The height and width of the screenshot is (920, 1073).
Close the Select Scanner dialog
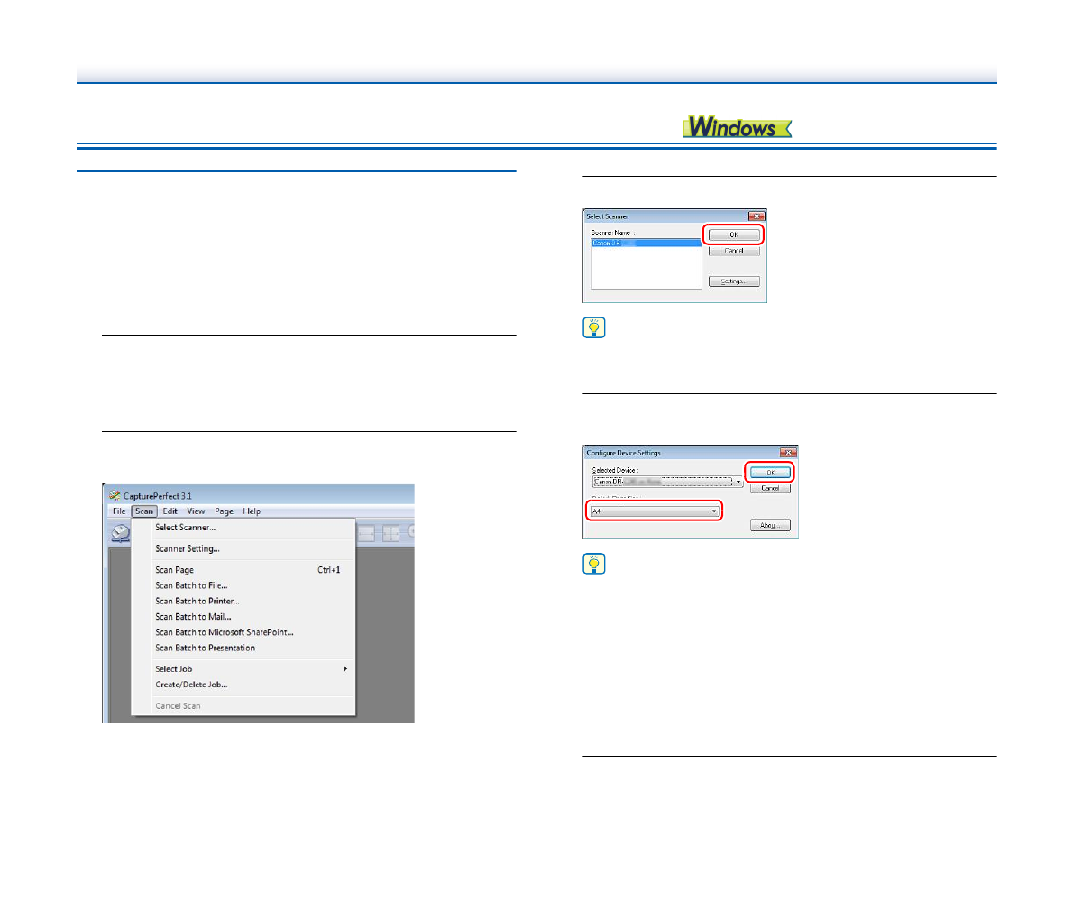[757, 216]
